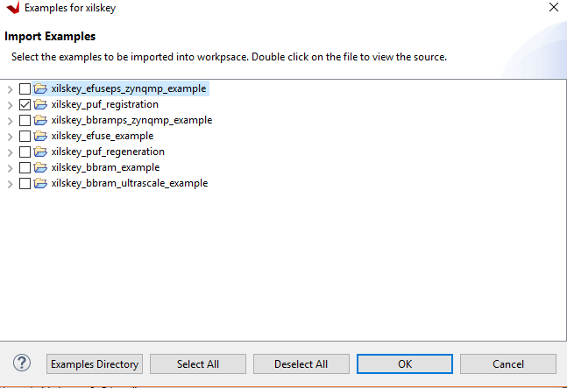567x388 pixels.
Task: Select the xilskey_bbram_ultrascale_example label
Action: [x=130, y=184]
